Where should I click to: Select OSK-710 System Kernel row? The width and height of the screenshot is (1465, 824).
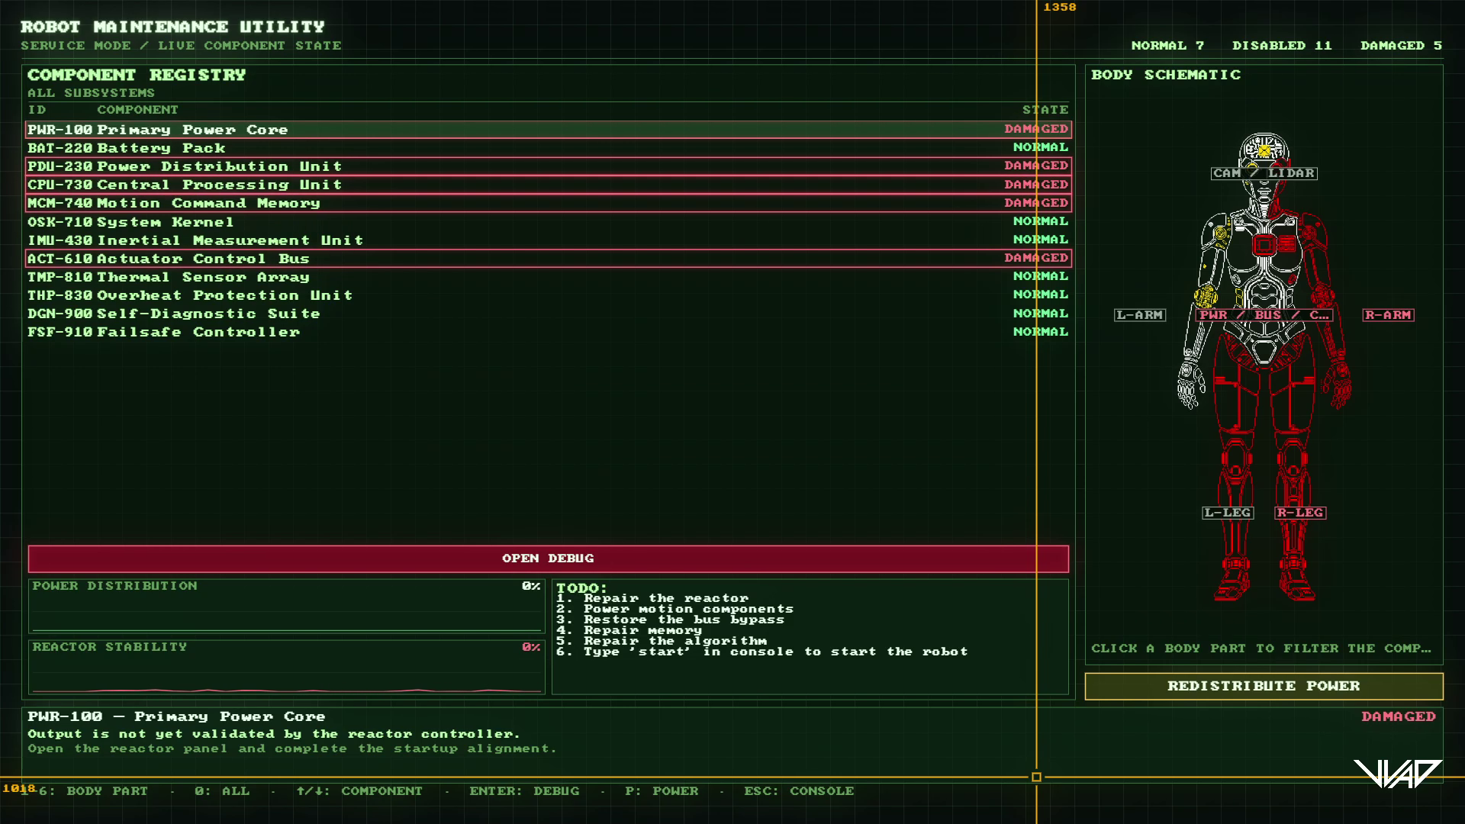pos(548,222)
